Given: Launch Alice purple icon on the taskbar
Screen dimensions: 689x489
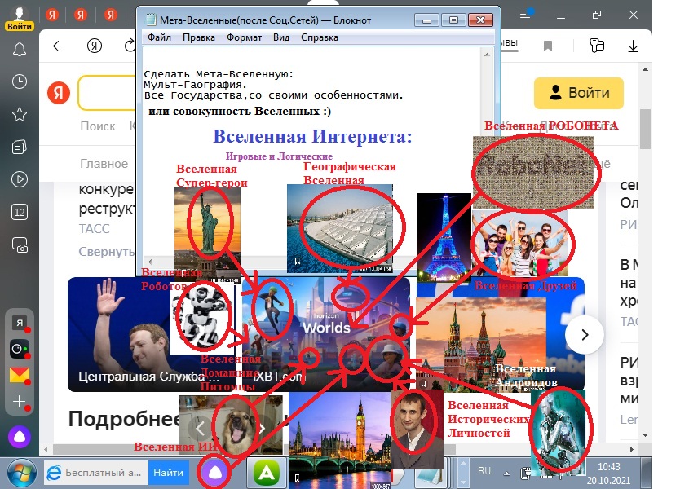Looking at the screenshot, I should tap(214, 473).
